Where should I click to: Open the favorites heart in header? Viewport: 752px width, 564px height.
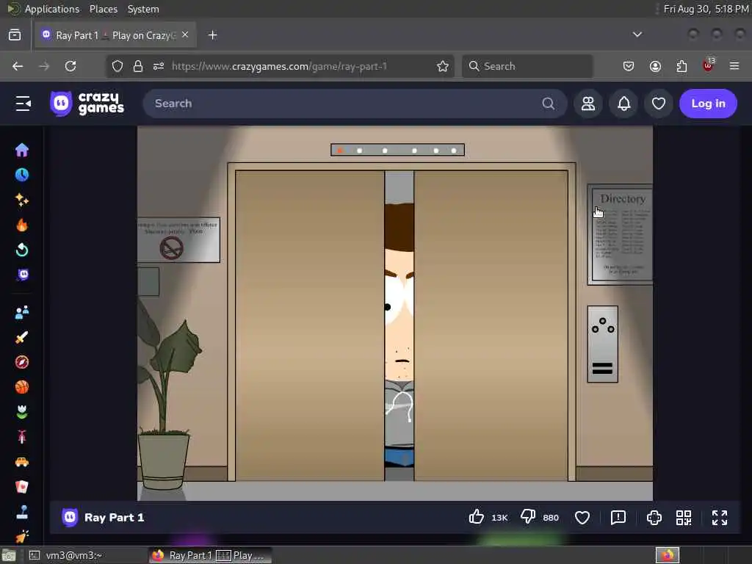(659, 104)
